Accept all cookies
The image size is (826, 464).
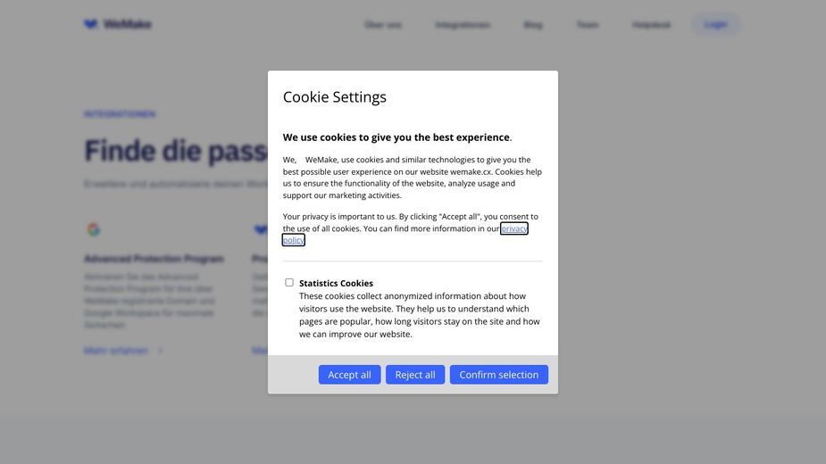tap(349, 375)
